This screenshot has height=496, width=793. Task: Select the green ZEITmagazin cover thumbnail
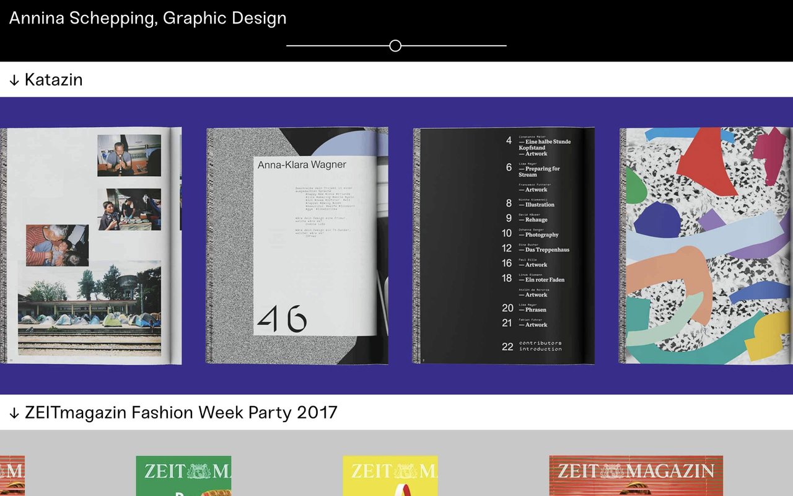coord(184,474)
